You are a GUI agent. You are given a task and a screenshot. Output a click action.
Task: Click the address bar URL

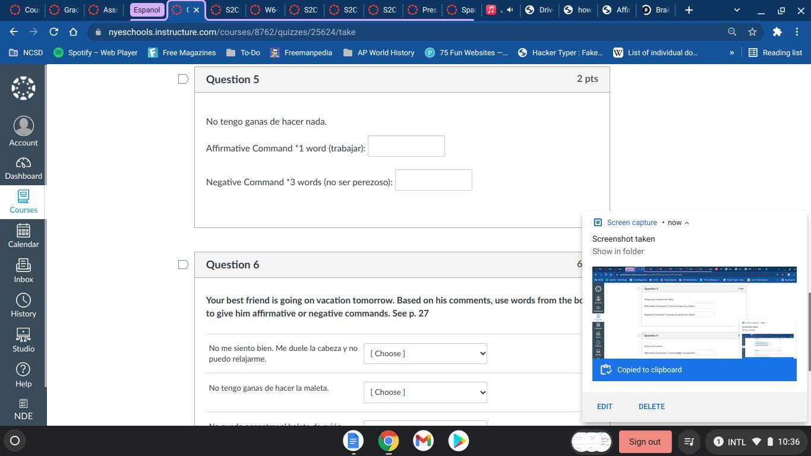(x=232, y=32)
